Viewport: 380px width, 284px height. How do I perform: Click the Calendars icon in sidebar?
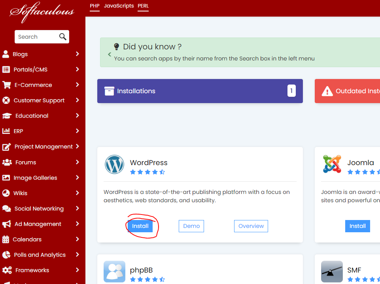(6, 239)
